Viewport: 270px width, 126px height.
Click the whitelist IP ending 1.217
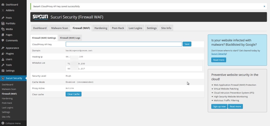click(x=76, y=69)
